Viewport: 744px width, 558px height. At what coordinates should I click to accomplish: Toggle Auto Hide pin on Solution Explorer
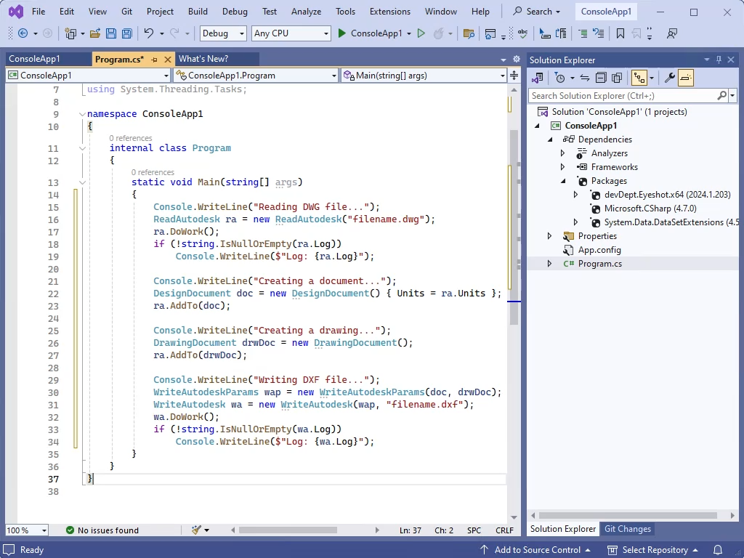point(719,60)
